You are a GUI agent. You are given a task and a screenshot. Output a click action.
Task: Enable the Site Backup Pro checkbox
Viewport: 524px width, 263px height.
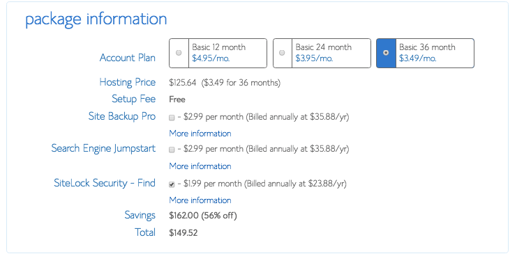tap(172, 118)
